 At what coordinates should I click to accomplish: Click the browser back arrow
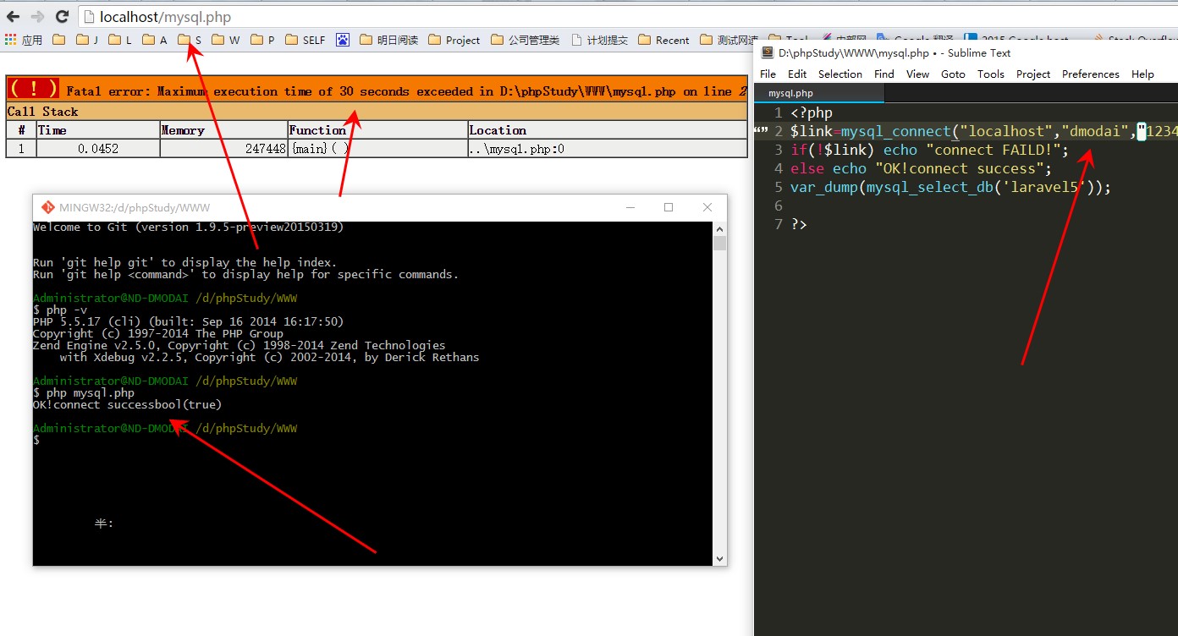coord(13,16)
